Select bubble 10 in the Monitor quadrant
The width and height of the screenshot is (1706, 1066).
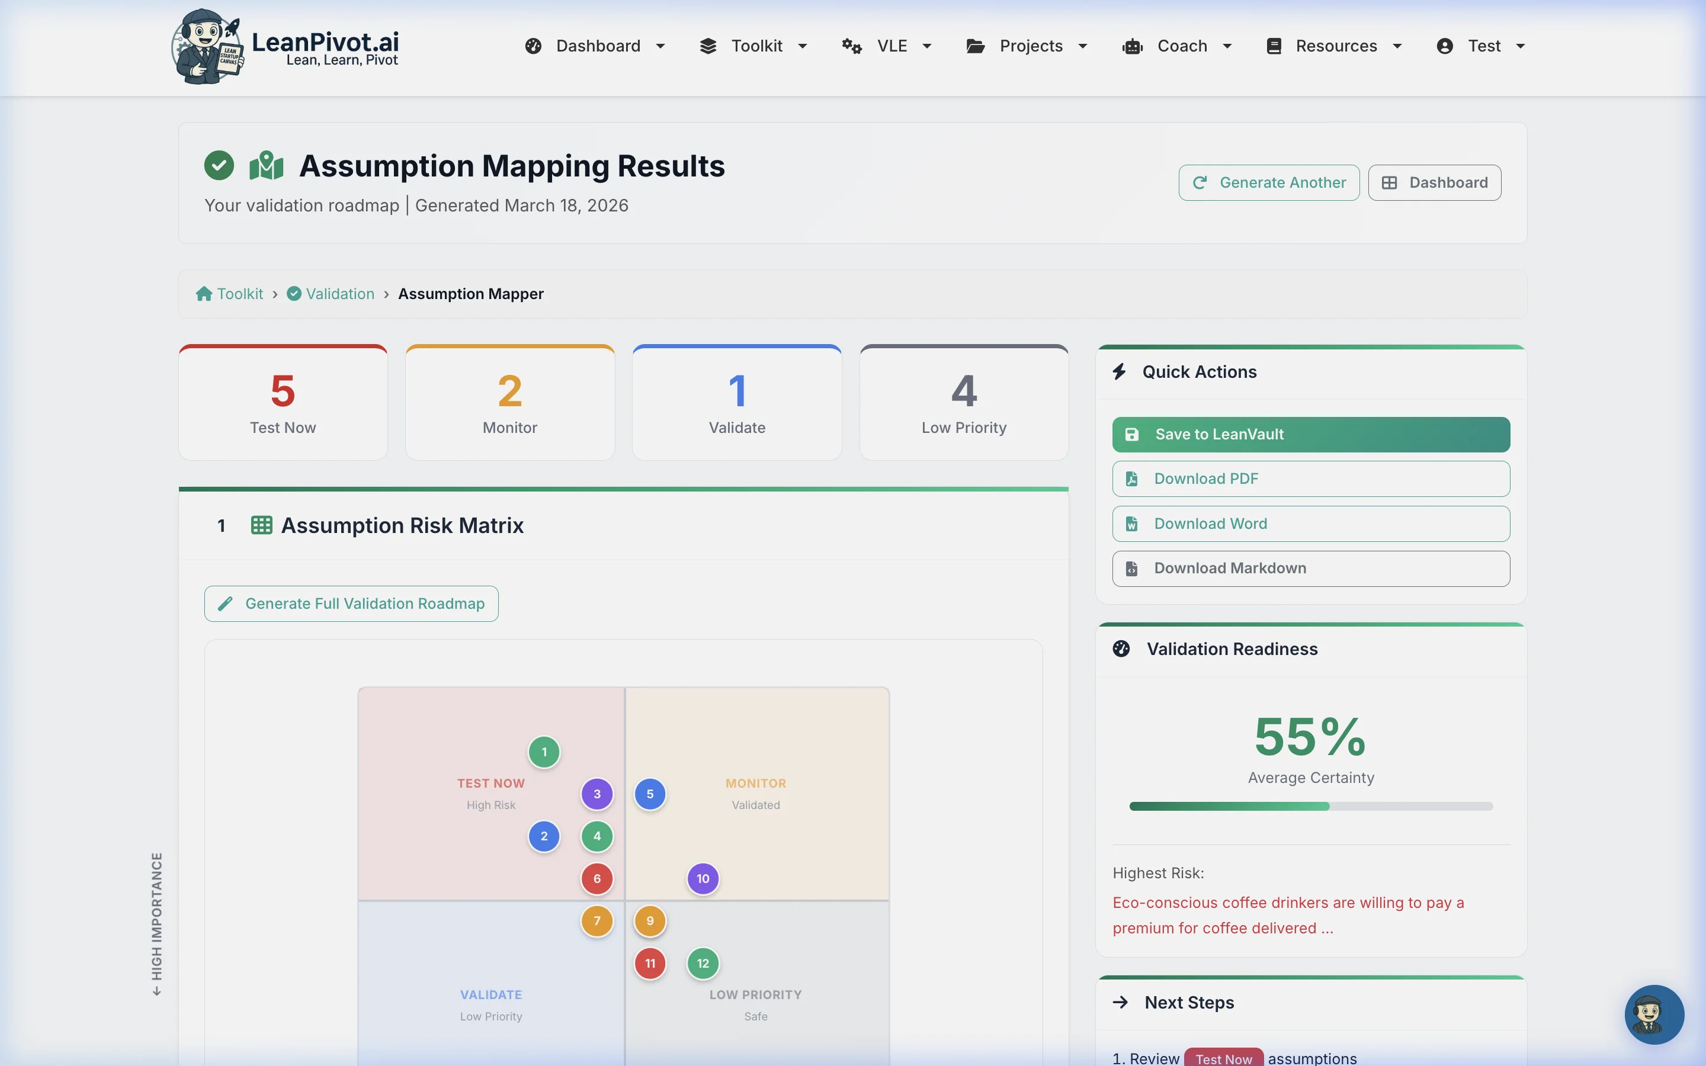click(703, 878)
